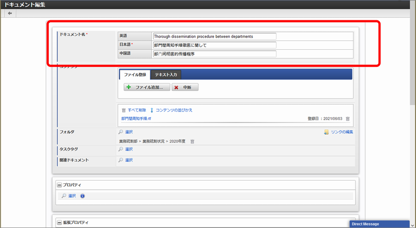The image size is (416, 228).
Task: Click 選択 in the タスクタグ row
Action: [x=129, y=149]
